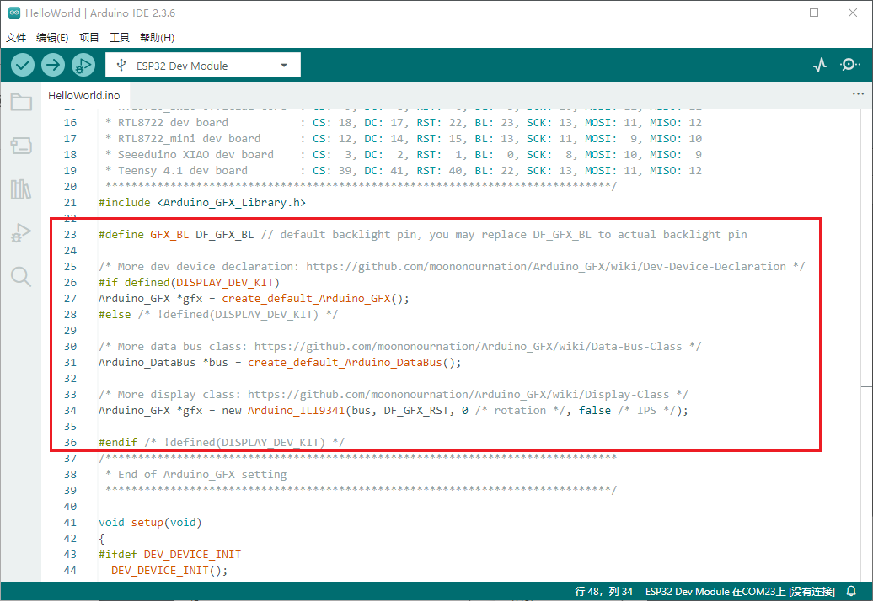Select the HelloWorld.ino tab
This screenshot has height=601, width=873.
coord(84,96)
